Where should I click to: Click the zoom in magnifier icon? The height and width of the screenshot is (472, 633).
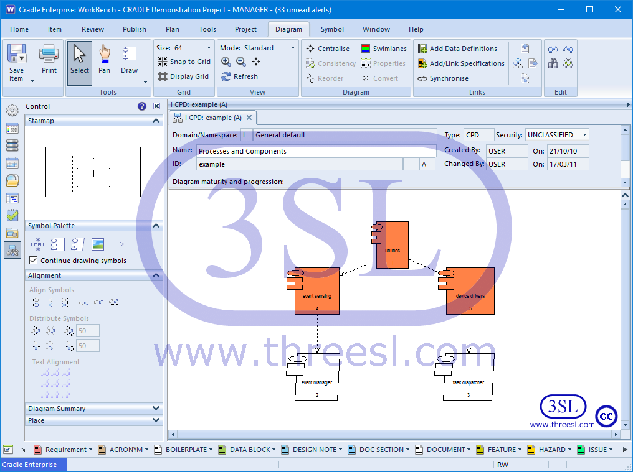click(226, 62)
